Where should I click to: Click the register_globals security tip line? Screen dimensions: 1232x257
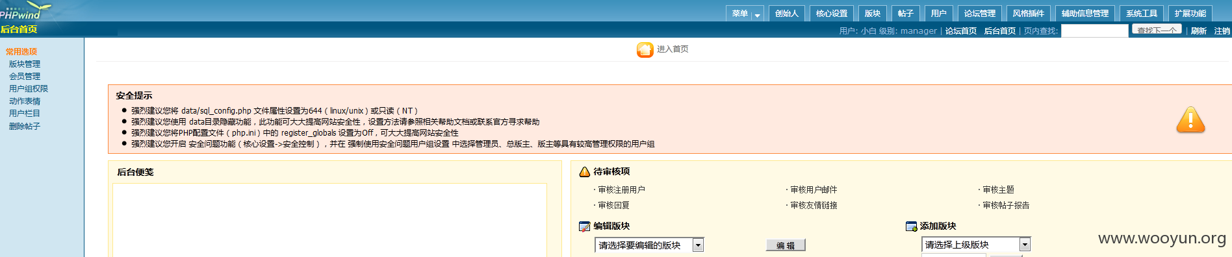click(295, 133)
